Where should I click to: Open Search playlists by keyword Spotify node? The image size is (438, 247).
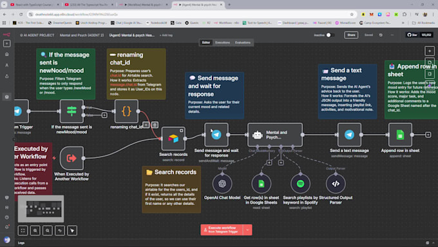pos(300,184)
